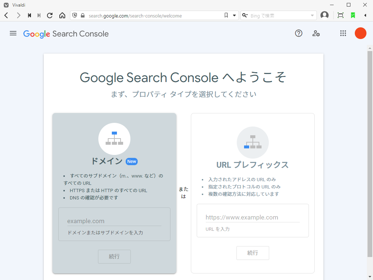Click label URL を入力

(x=217, y=229)
